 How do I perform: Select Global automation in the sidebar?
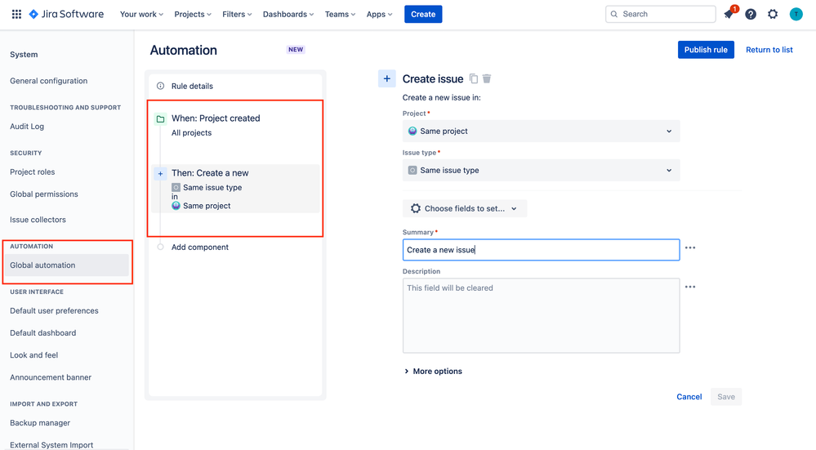coord(42,265)
